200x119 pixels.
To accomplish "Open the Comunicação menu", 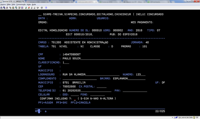I will (21, 4).
